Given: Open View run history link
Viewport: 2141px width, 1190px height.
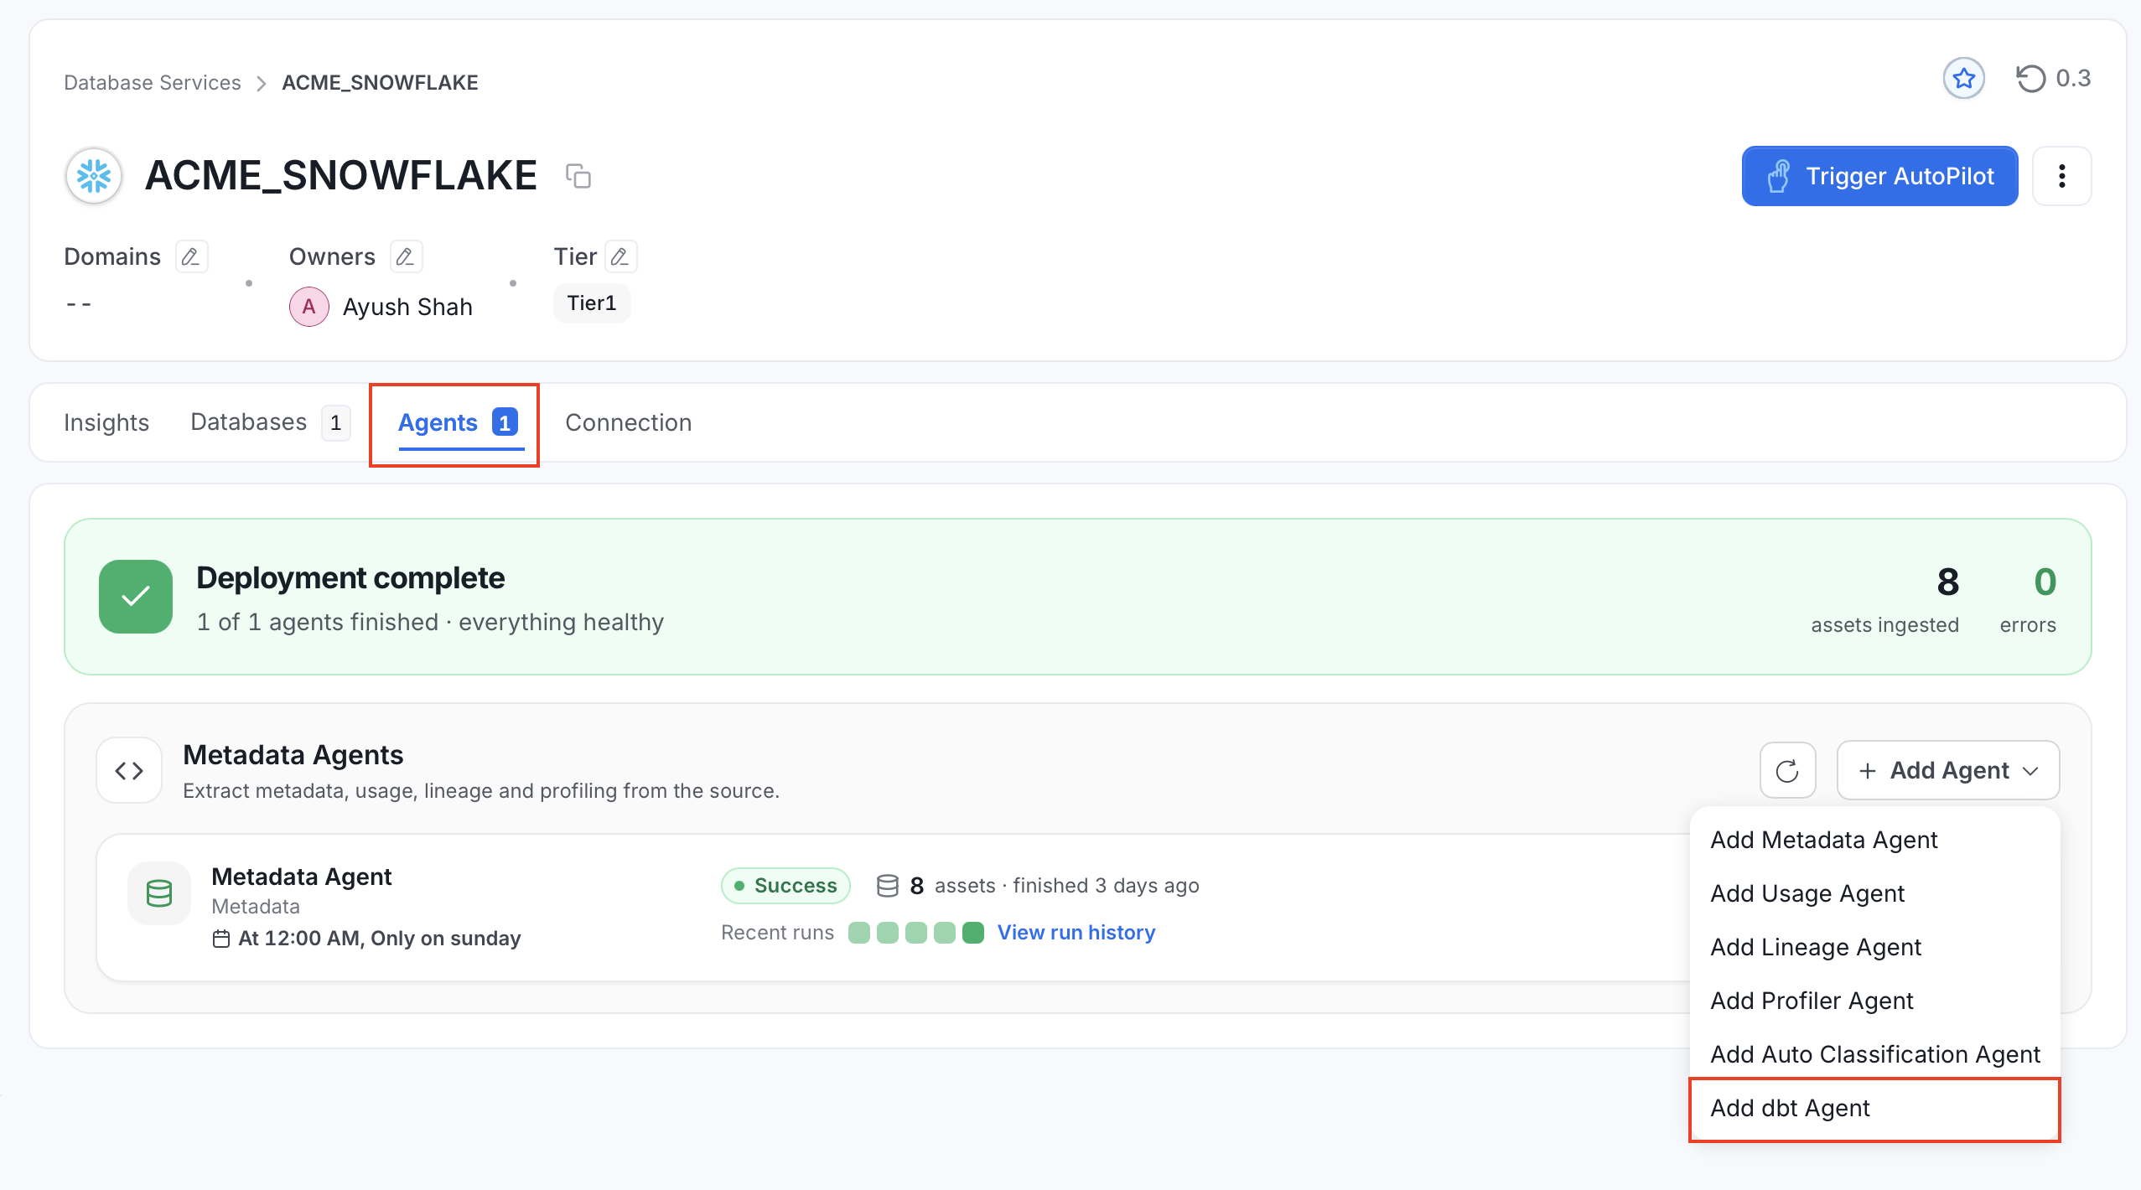Looking at the screenshot, I should pyautogui.click(x=1076, y=933).
